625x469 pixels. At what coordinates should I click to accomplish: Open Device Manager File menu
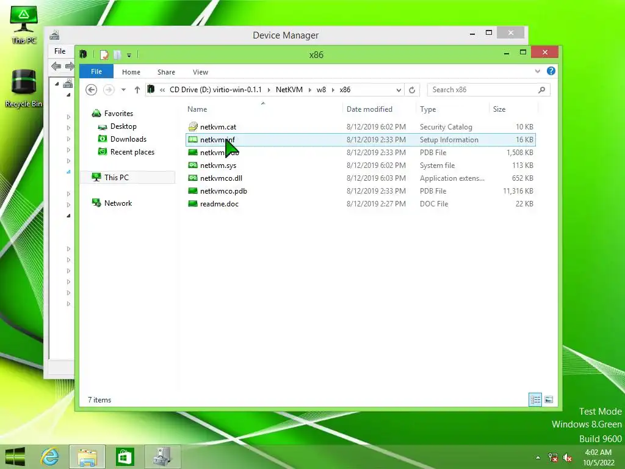(60, 51)
